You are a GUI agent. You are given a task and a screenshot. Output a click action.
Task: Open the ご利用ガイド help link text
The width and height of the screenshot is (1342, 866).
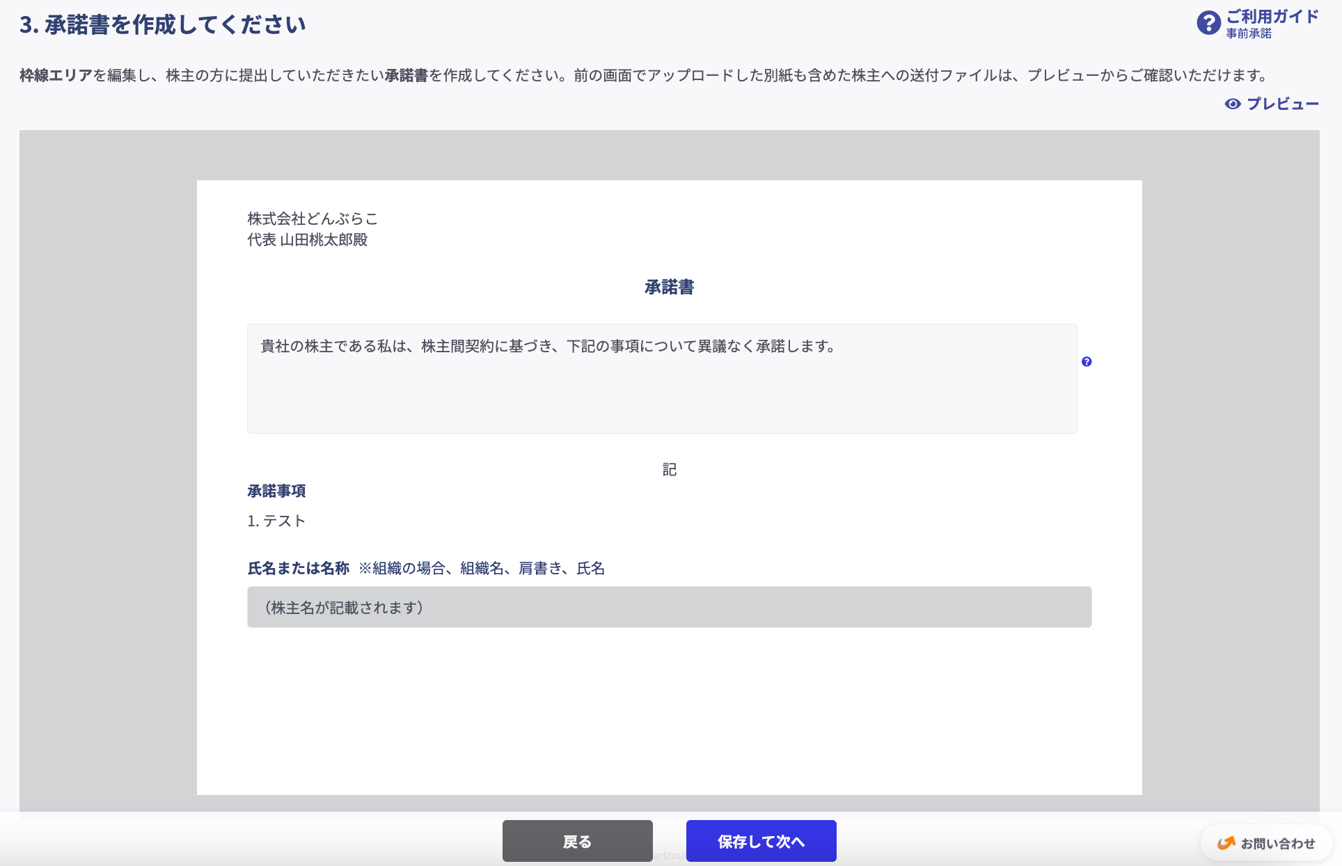1272,17
